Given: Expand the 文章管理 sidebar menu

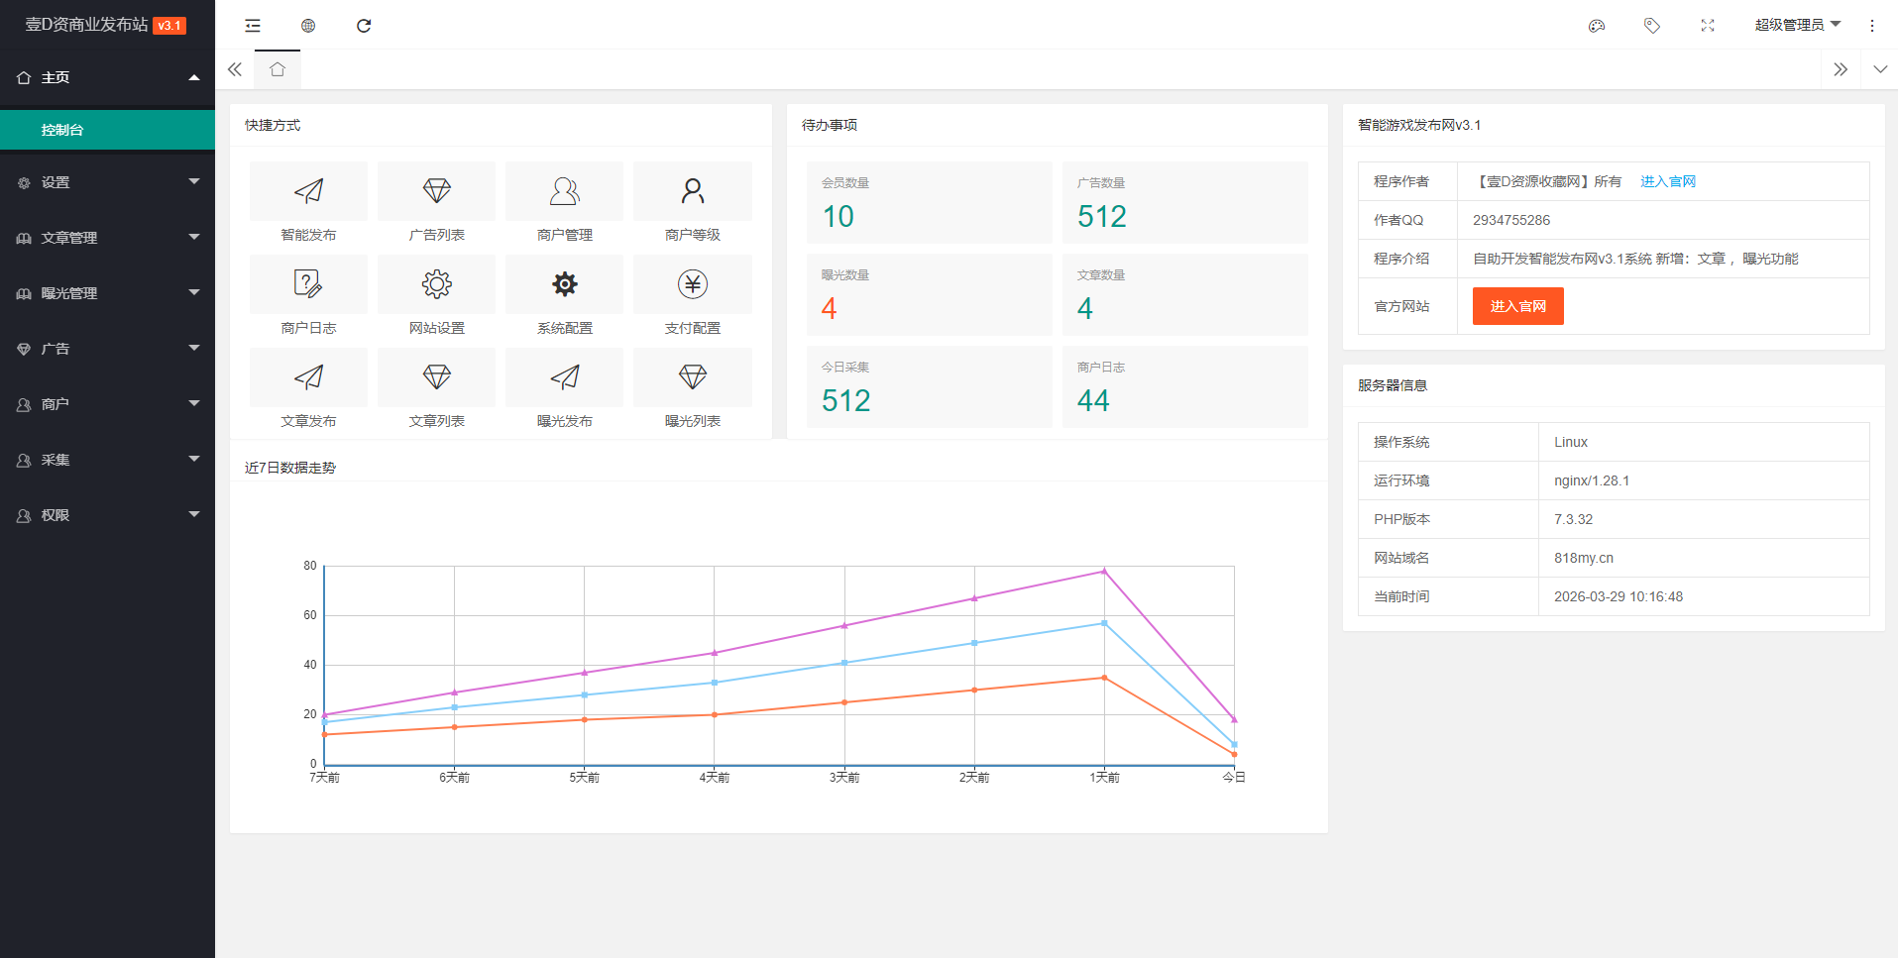Looking at the screenshot, I should pyautogui.click(x=107, y=238).
